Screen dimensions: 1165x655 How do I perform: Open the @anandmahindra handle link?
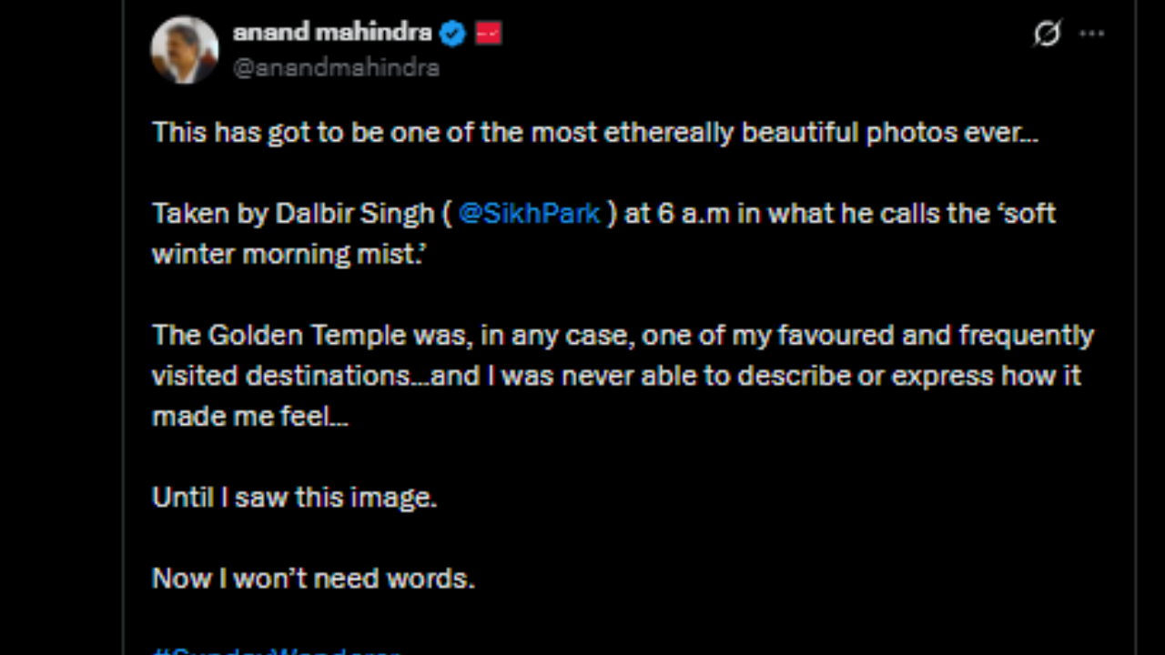coord(337,67)
